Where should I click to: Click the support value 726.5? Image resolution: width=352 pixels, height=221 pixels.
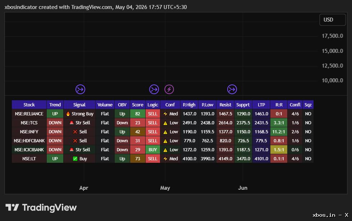tap(243, 141)
